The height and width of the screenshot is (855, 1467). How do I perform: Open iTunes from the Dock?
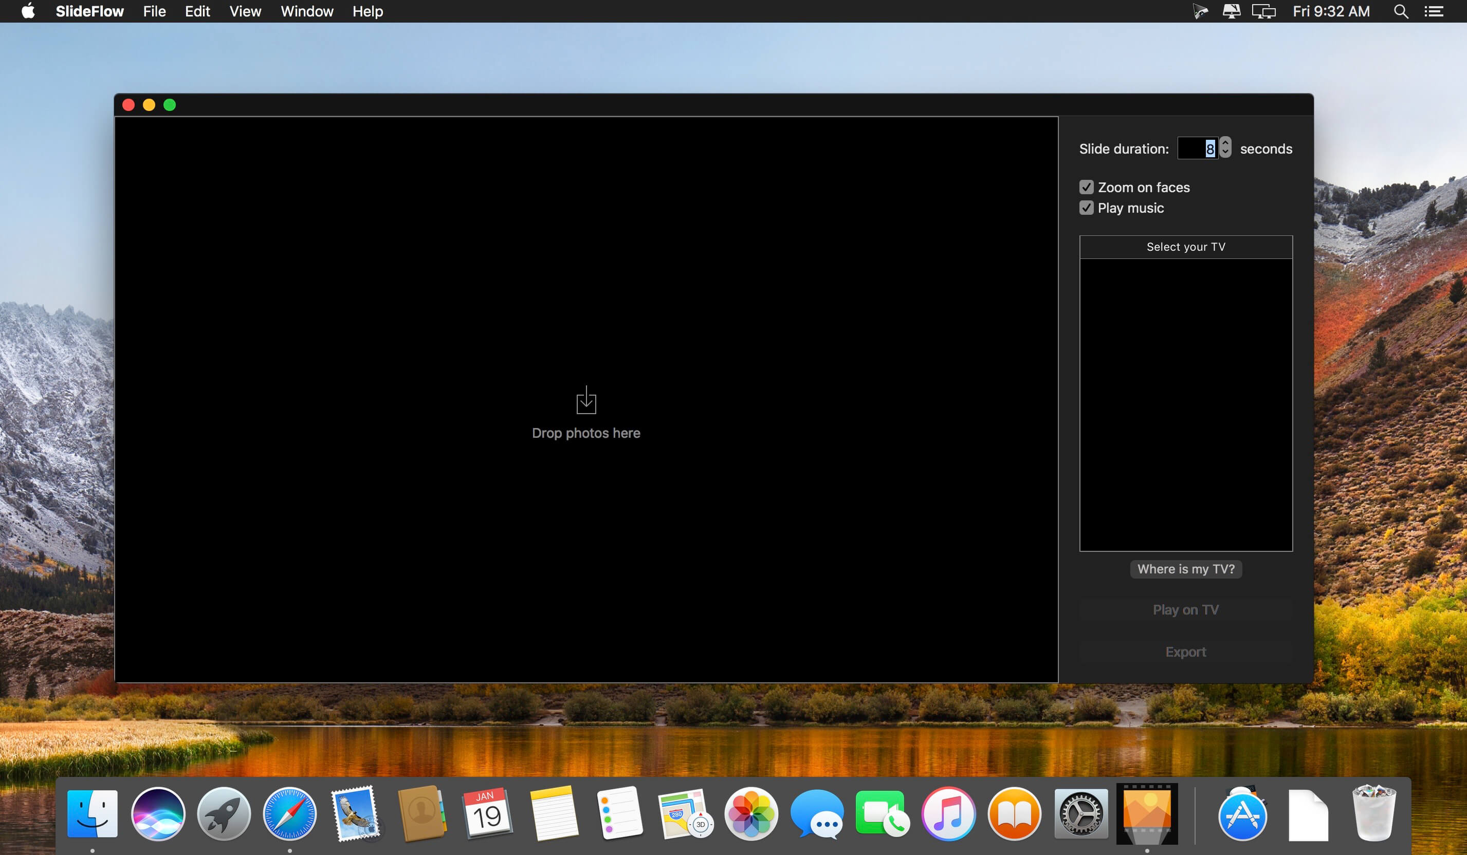pos(949,814)
